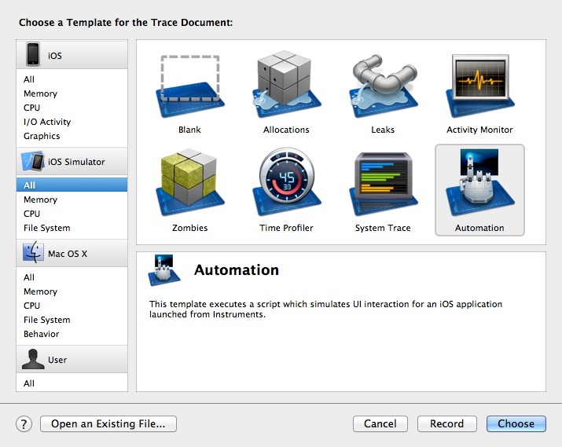Select the Allocations template icon
Image resolution: width=562 pixels, height=447 pixels.
[286, 85]
